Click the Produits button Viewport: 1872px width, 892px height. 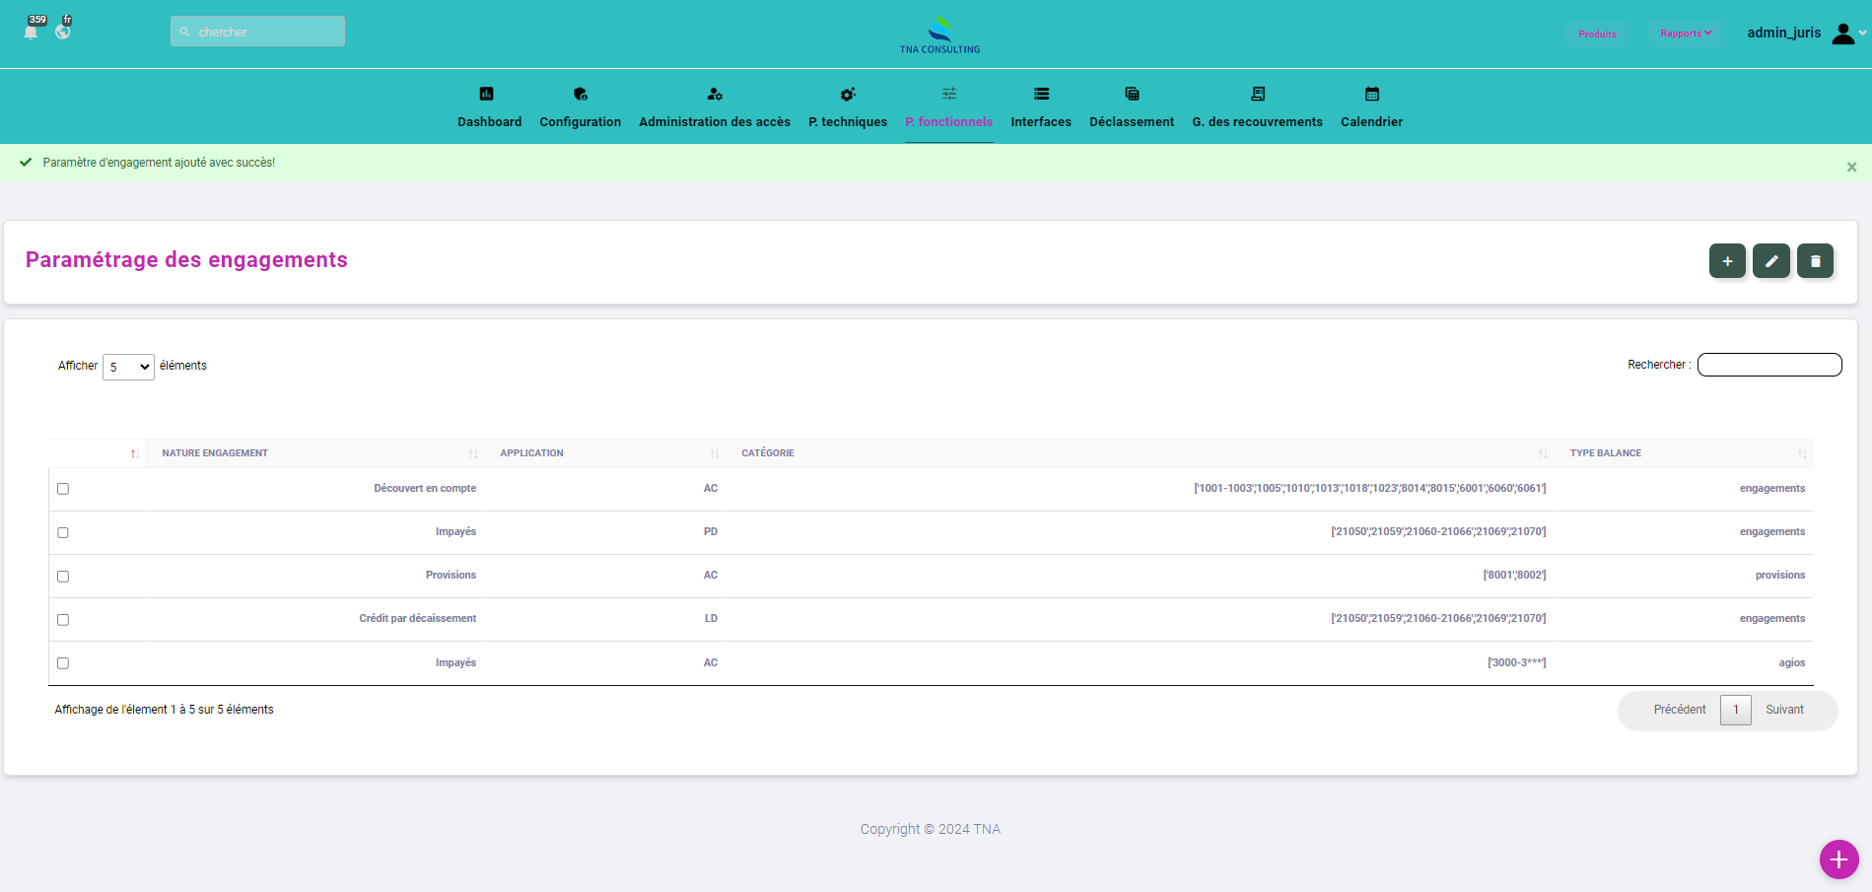click(1597, 34)
